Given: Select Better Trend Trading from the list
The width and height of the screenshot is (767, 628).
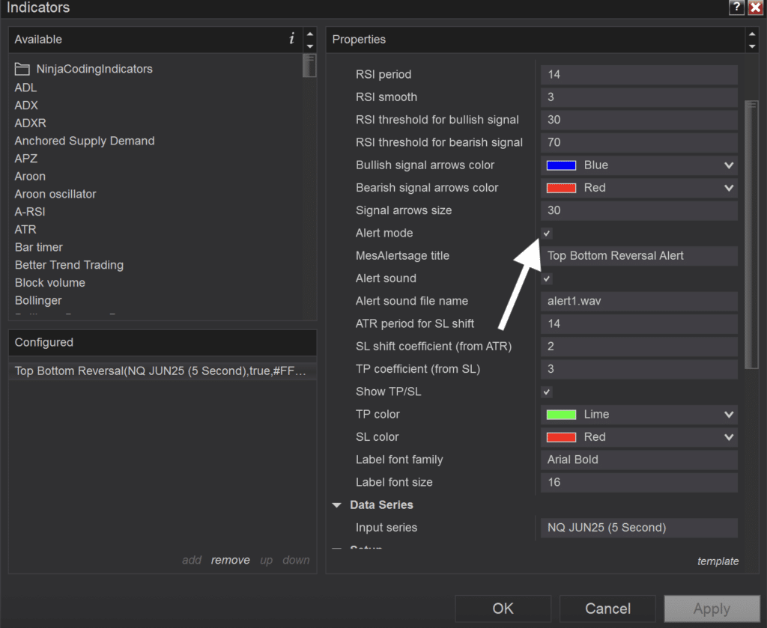Looking at the screenshot, I should point(69,265).
